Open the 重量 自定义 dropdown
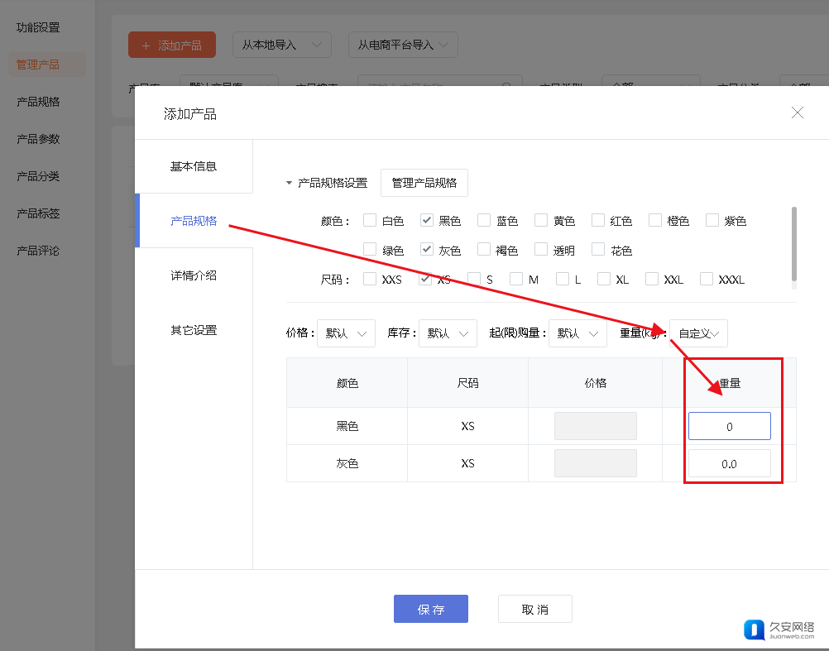 [698, 333]
